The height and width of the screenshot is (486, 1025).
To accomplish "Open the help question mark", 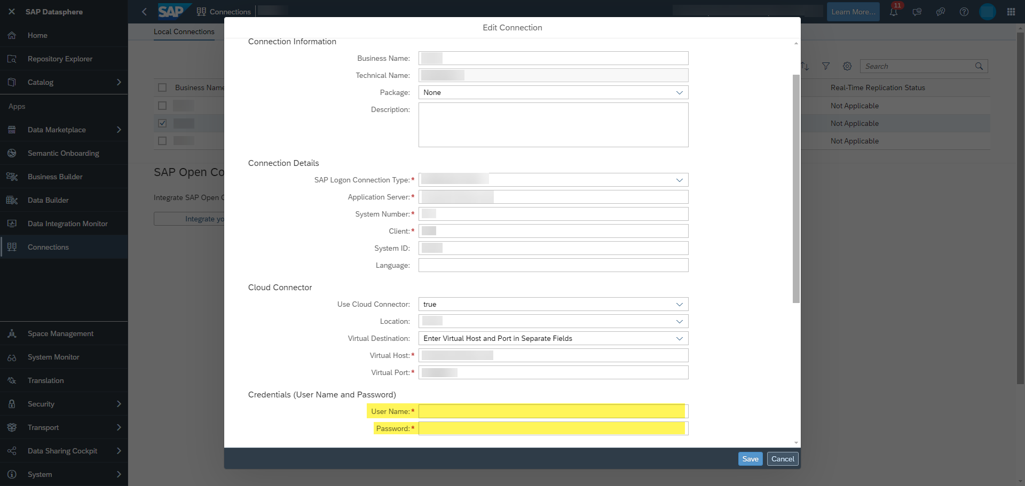I will tap(964, 12).
